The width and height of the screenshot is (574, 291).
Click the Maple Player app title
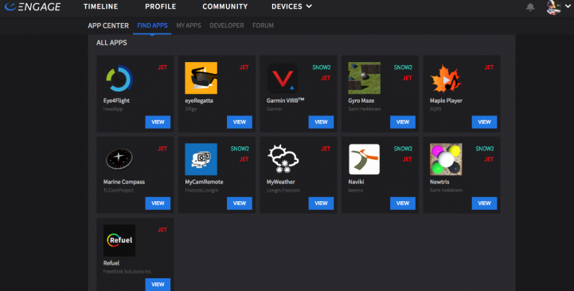[447, 100]
